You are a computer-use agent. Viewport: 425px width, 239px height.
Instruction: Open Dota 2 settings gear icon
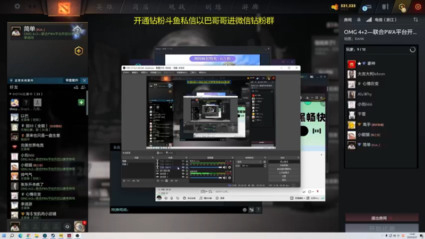(x=17, y=6)
